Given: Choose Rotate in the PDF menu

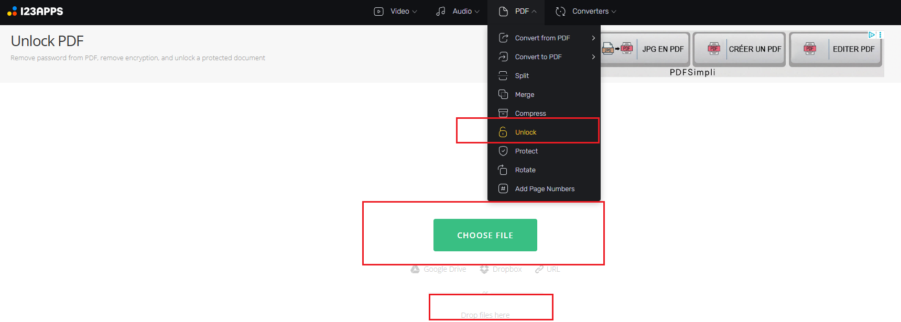Looking at the screenshot, I should pyautogui.click(x=544, y=170).
